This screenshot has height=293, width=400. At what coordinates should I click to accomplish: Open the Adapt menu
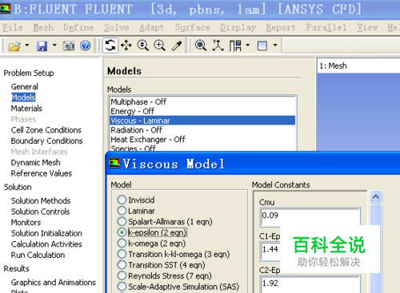click(151, 27)
